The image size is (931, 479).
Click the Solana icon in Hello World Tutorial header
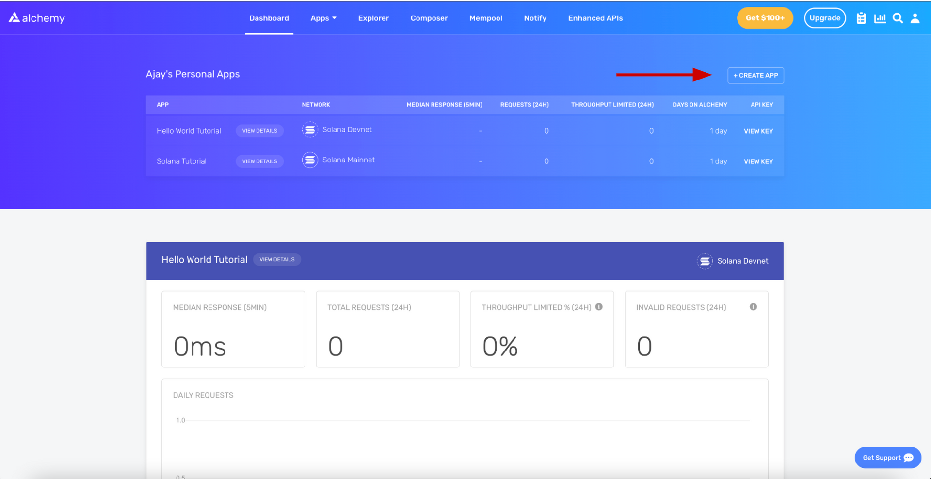[705, 261]
